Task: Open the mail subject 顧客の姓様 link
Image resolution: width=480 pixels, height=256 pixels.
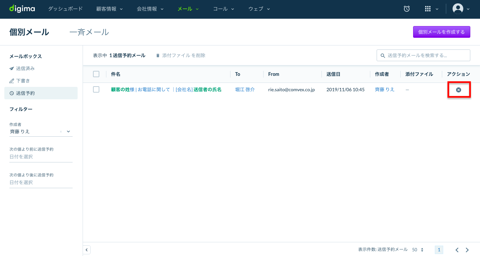Action: pyautogui.click(x=166, y=90)
